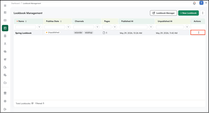
Task: Open the Published At filter icon
Action: coord(151,27)
